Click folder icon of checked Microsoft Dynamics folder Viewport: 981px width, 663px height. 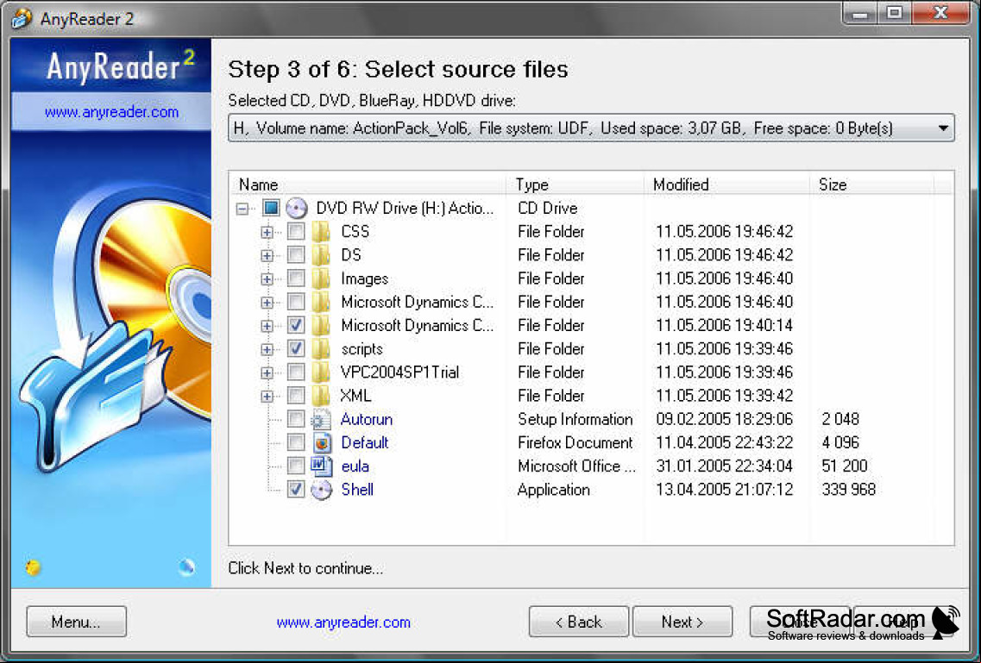322,326
